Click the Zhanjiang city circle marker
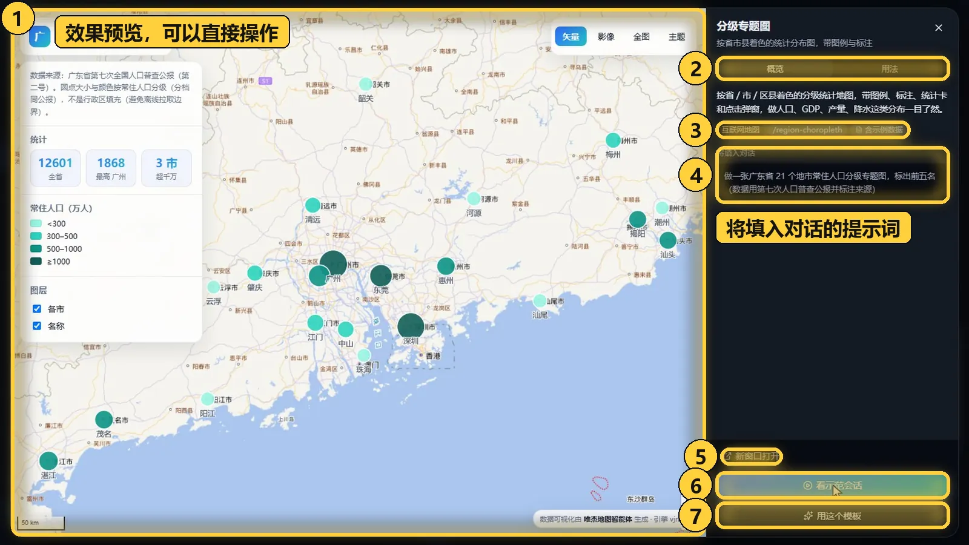Viewport: 969px width, 545px height. point(48,461)
